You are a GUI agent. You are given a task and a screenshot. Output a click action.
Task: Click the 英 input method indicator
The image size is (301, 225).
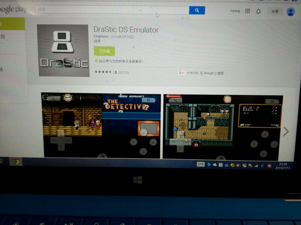click(262, 166)
